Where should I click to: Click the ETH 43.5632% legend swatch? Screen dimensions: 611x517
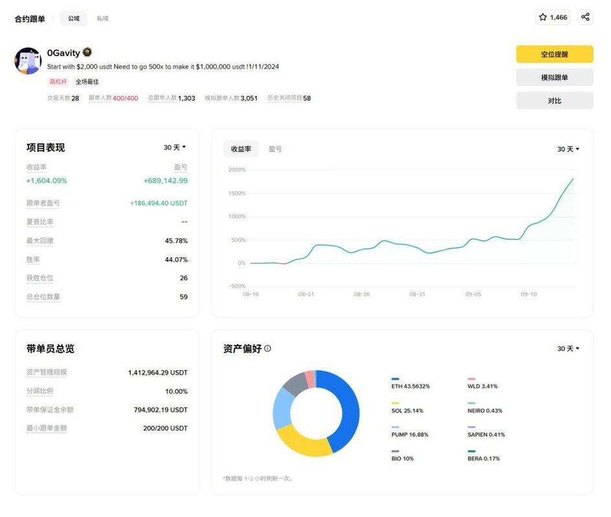click(x=395, y=379)
